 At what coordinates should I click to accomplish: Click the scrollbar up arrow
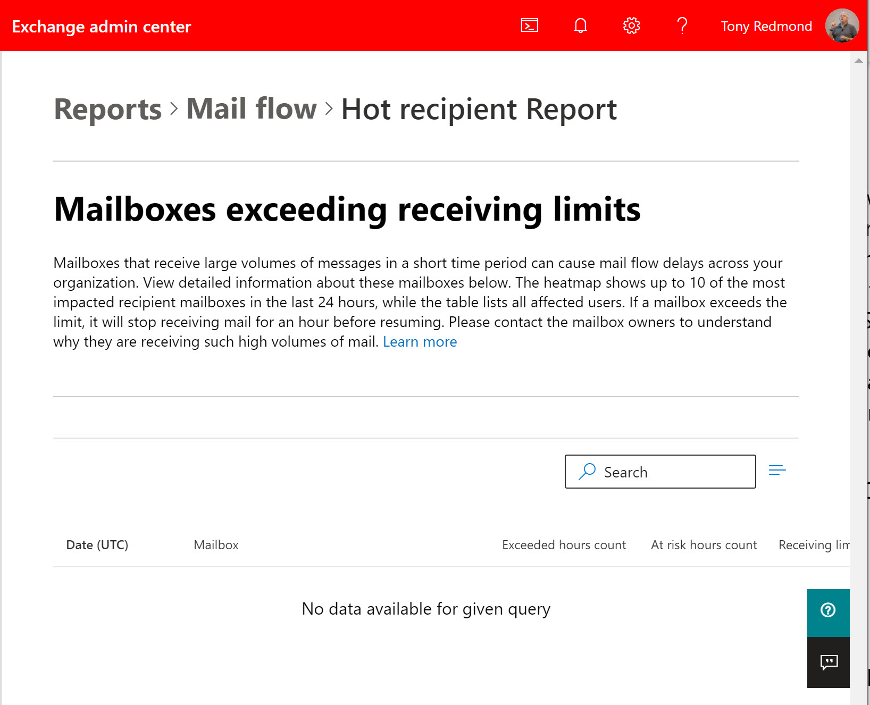coord(858,61)
